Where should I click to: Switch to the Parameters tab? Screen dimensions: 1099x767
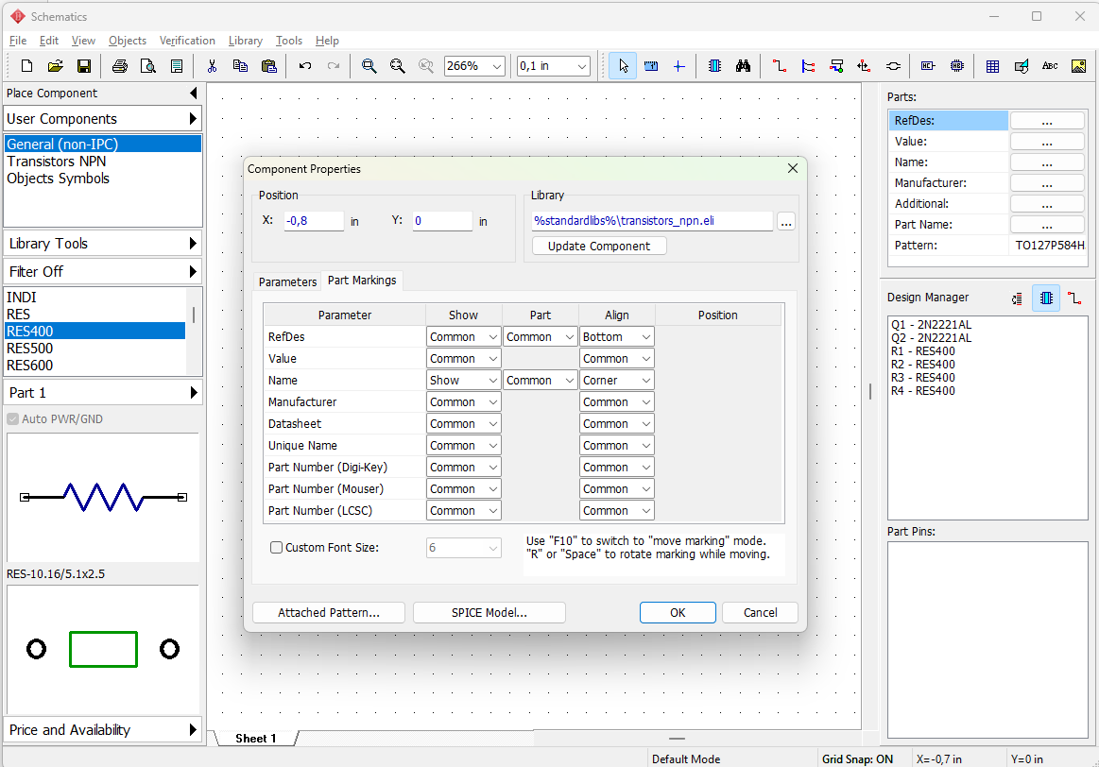point(287,281)
